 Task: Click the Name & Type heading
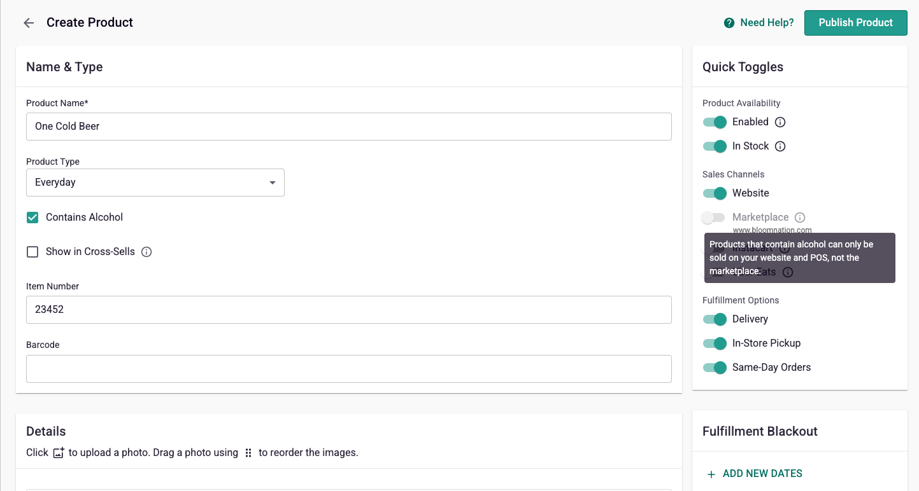64,67
